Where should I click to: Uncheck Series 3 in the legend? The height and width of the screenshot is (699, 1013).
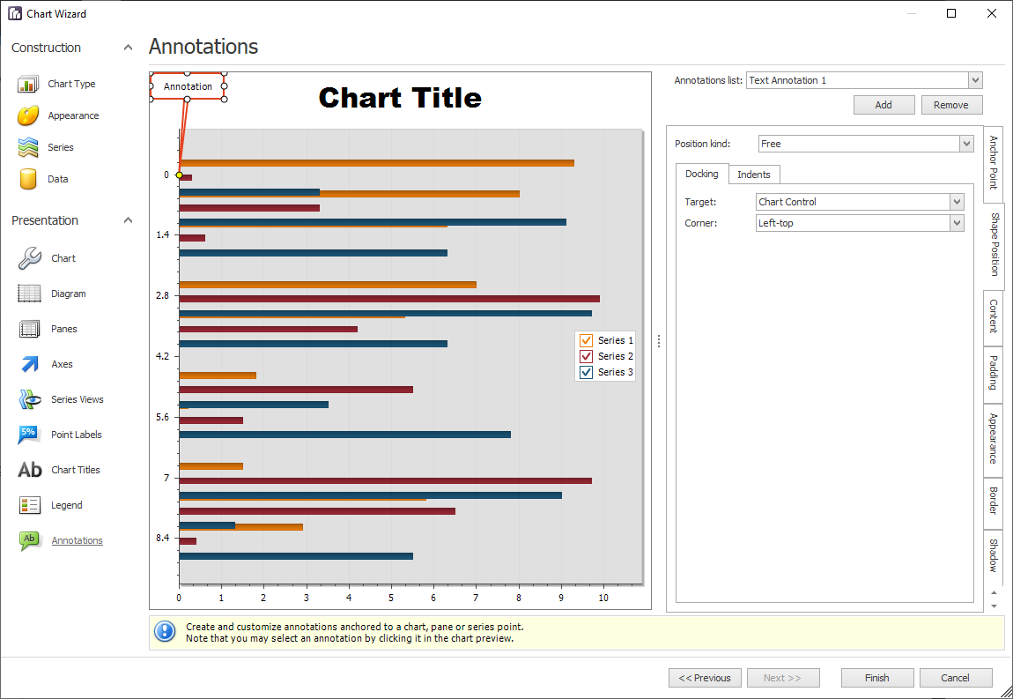(586, 371)
